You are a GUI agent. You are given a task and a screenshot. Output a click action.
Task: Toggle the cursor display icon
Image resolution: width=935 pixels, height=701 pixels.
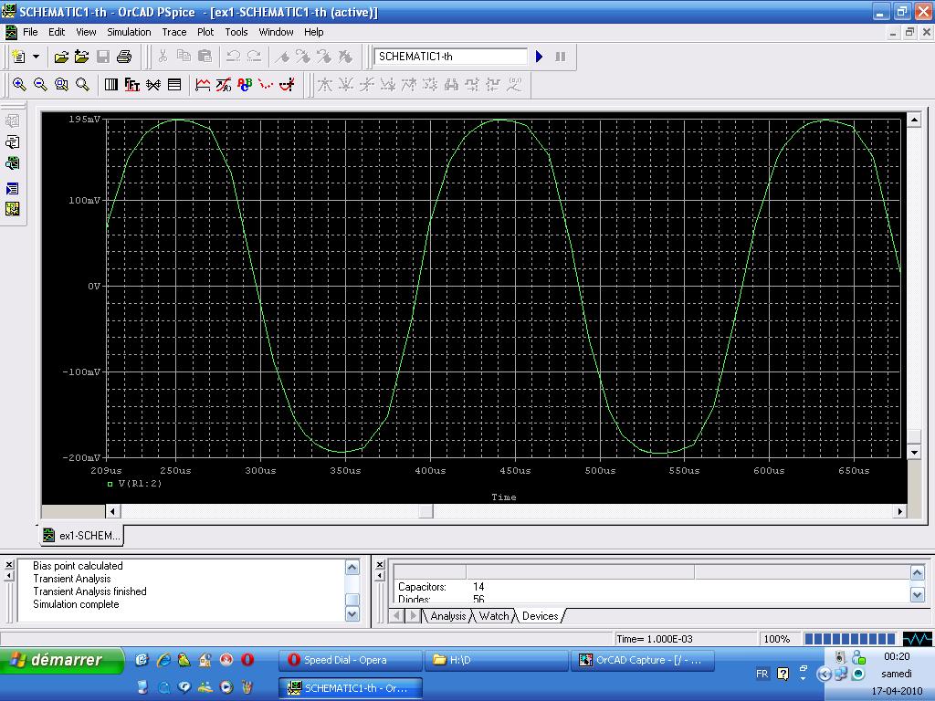(287, 85)
